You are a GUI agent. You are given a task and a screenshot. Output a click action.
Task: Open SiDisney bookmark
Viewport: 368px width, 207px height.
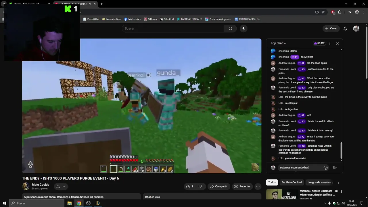pos(150,19)
